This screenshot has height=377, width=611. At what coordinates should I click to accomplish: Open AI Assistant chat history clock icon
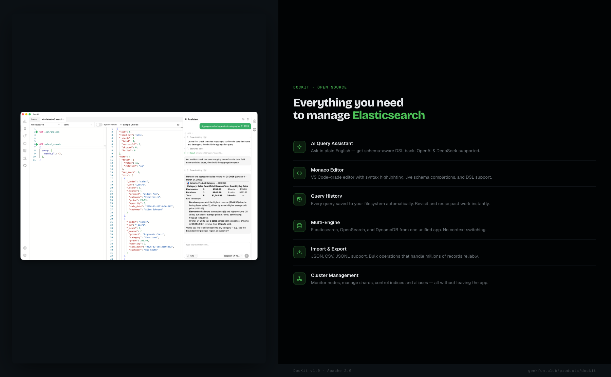pos(243,119)
